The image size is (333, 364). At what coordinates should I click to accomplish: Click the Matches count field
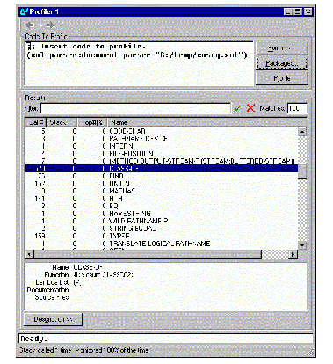coord(297,108)
